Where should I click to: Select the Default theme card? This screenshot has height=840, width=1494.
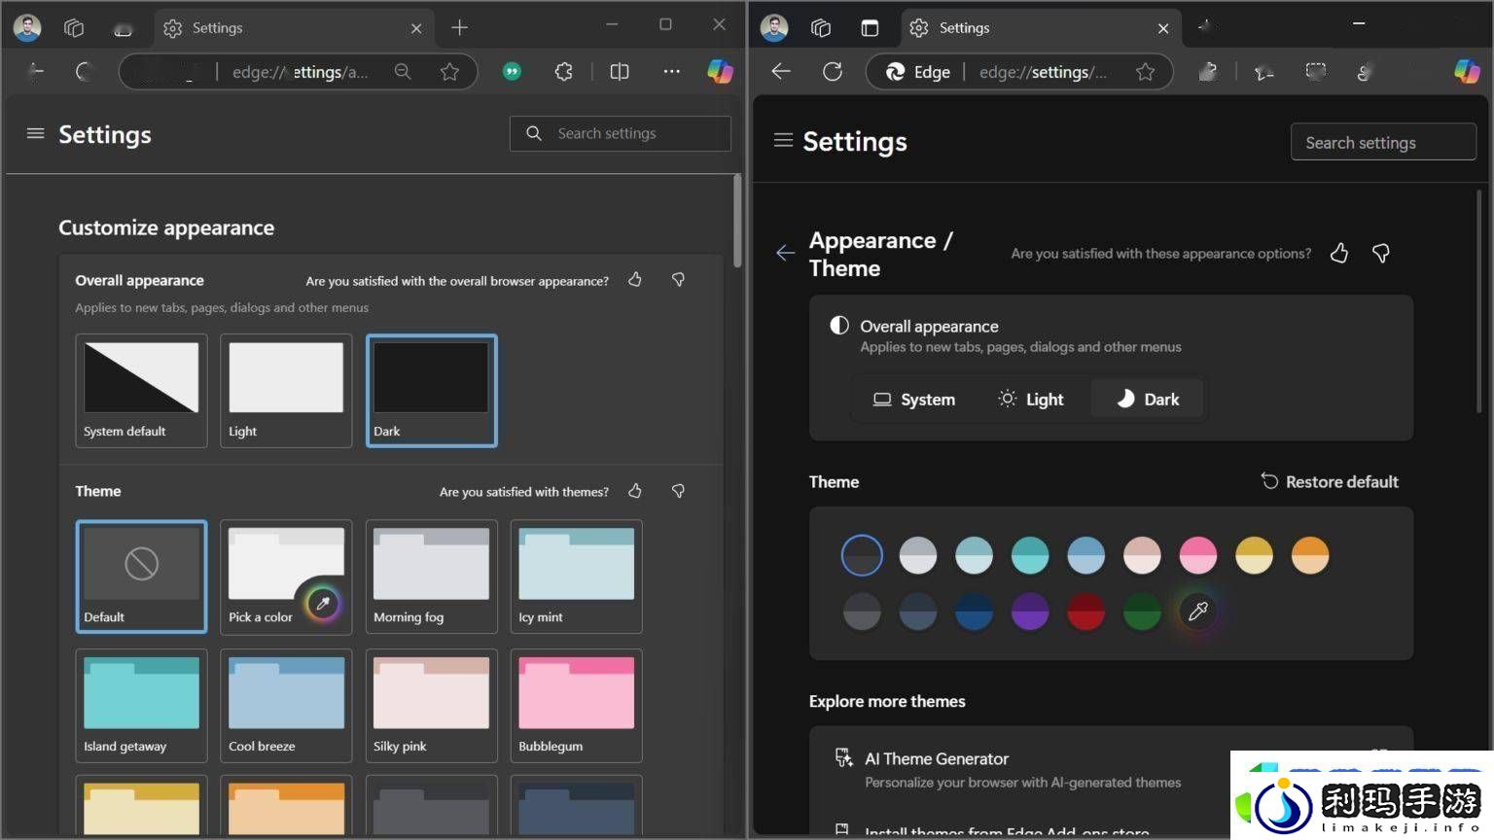(141, 577)
